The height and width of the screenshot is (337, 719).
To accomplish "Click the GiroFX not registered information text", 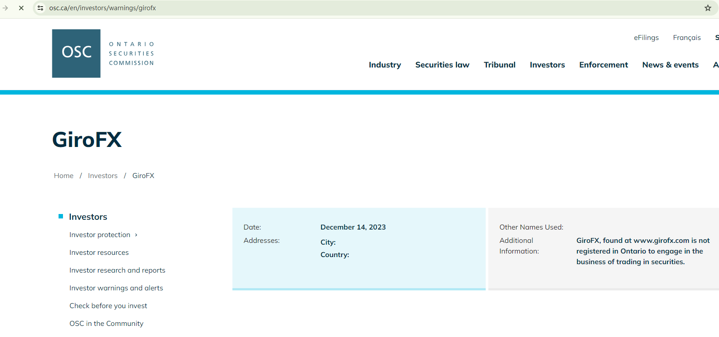I will tap(643, 251).
